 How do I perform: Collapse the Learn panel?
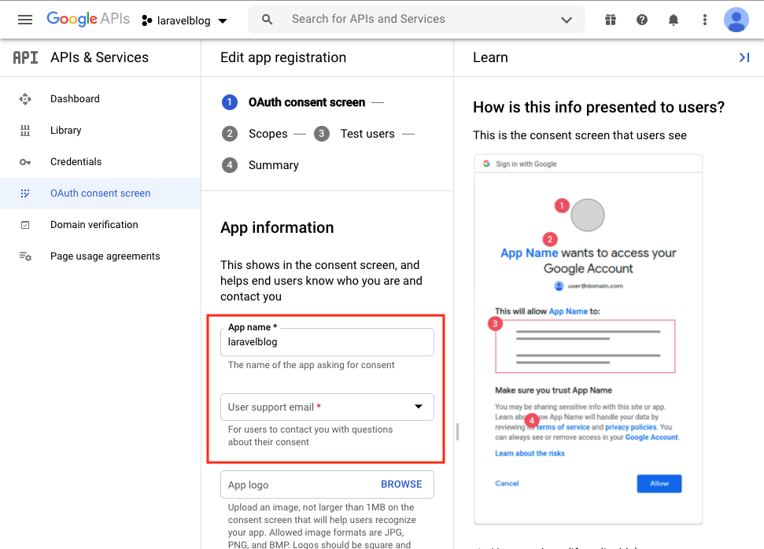(x=744, y=57)
